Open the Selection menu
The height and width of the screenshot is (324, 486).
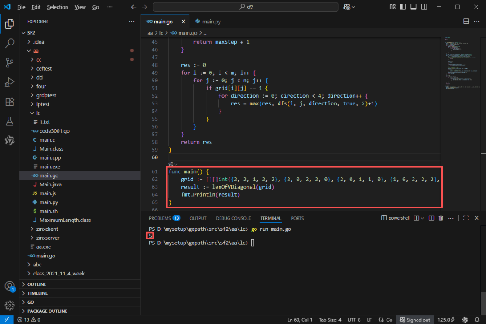pyautogui.click(x=57, y=7)
